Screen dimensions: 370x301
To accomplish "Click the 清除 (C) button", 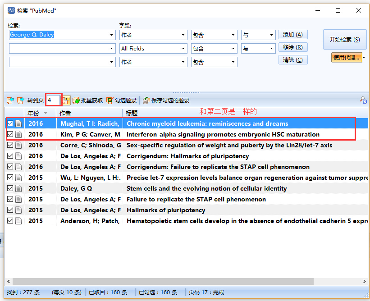I will point(293,59).
